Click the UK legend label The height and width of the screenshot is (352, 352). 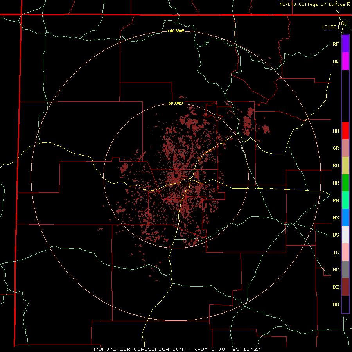click(x=336, y=61)
